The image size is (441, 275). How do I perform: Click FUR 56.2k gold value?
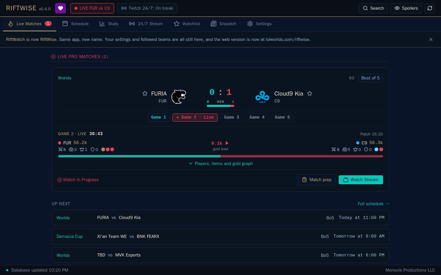(x=80, y=143)
